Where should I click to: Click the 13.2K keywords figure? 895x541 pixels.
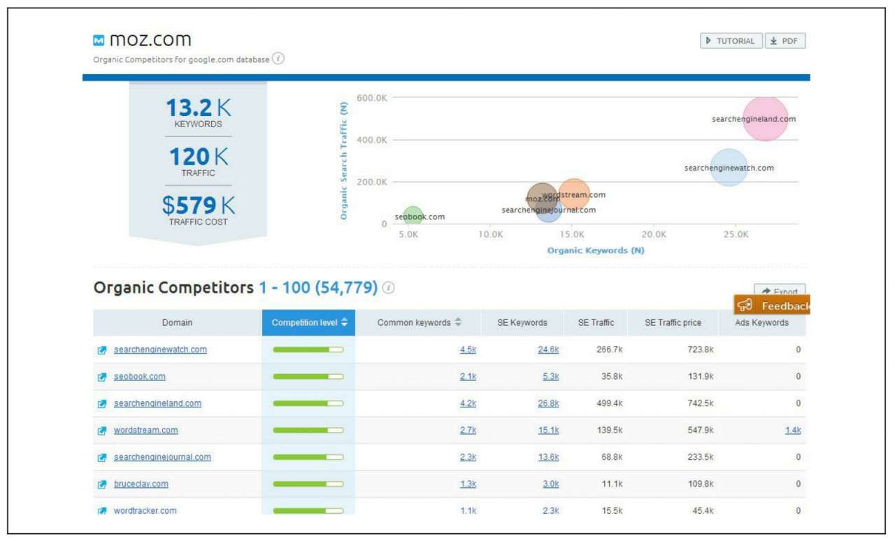(x=199, y=108)
